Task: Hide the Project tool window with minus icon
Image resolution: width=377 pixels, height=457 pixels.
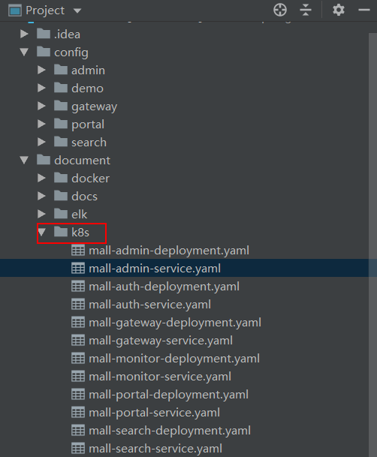Action: pos(364,11)
